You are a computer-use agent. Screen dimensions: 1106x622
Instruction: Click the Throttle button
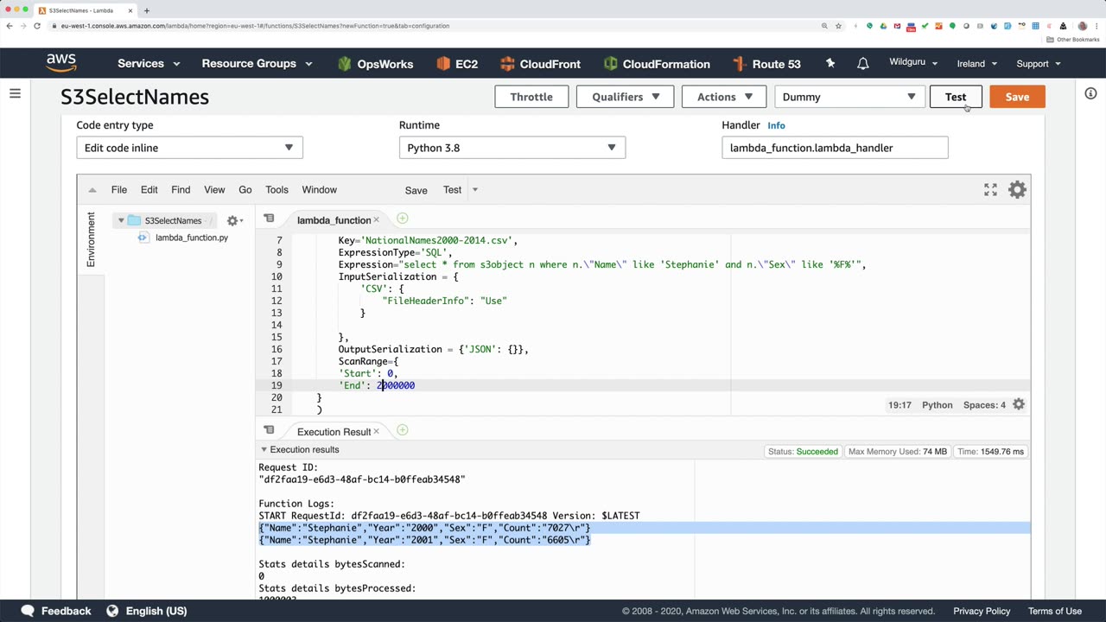coord(531,97)
